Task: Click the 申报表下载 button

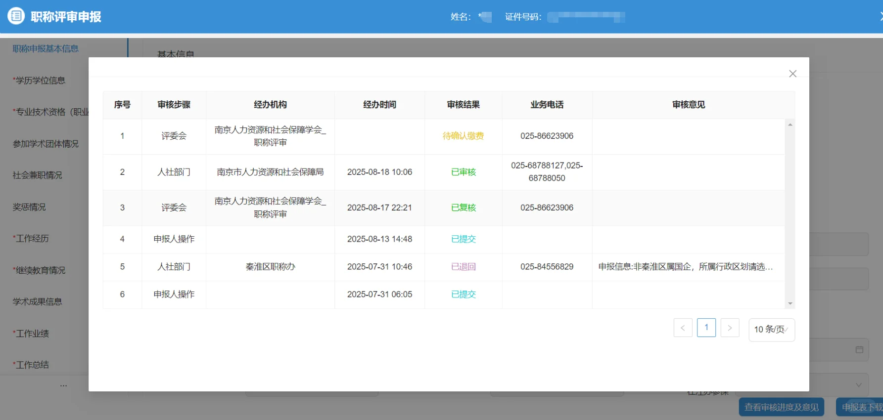Action: [861, 407]
